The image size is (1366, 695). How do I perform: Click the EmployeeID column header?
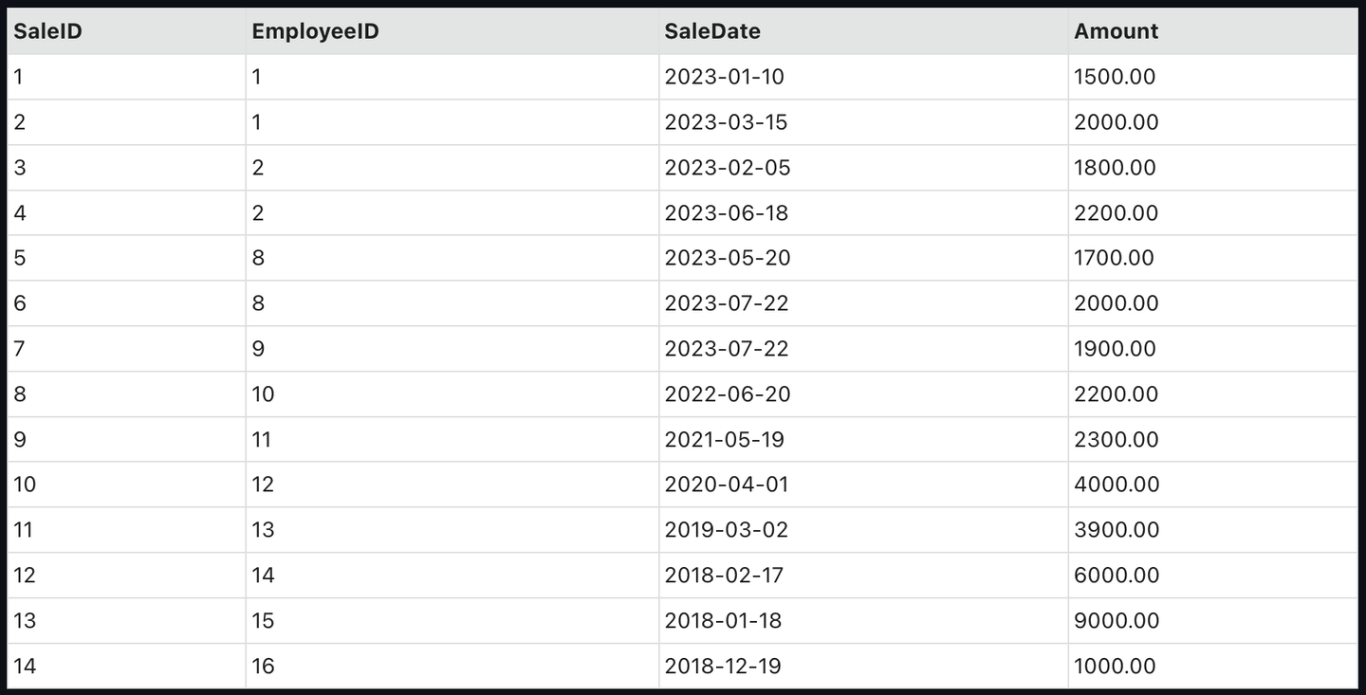point(315,31)
